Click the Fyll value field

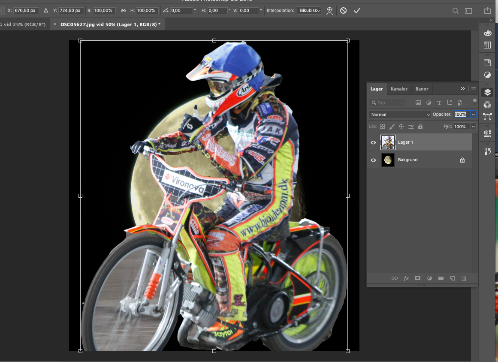[x=462, y=127]
